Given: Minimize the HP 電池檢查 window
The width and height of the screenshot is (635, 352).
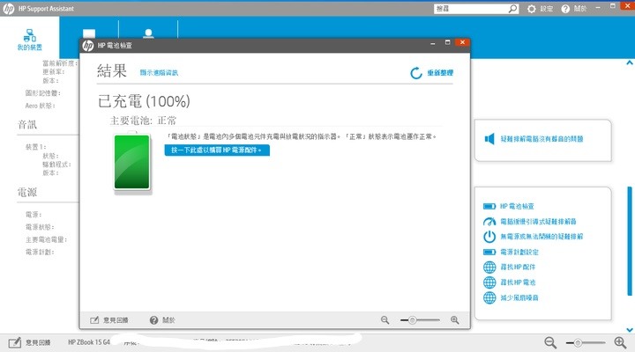Looking at the screenshot, I should [432, 42].
